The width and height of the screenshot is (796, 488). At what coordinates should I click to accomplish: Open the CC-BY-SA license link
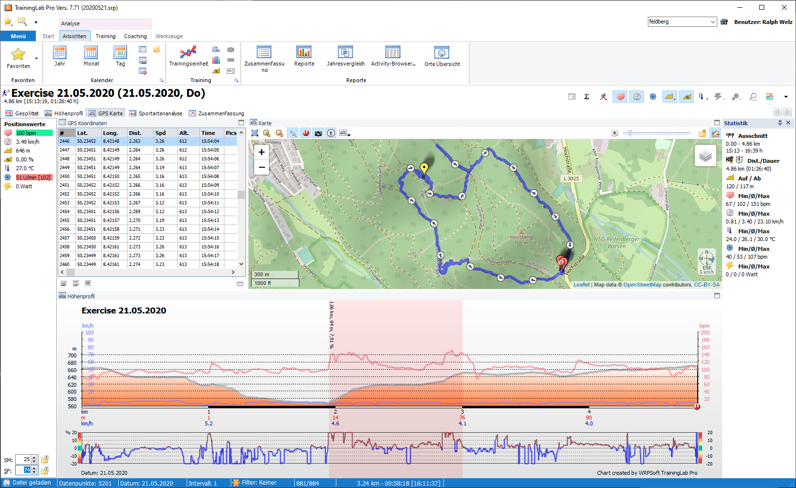(x=707, y=285)
